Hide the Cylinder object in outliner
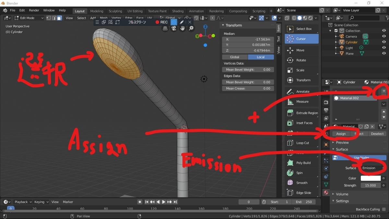Viewport: 389px width, 219px height. [384, 42]
